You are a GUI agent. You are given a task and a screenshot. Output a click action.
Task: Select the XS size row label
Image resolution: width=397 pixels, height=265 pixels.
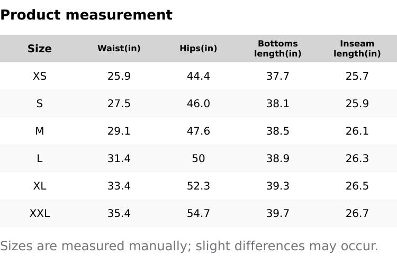pyautogui.click(x=40, y=76)
